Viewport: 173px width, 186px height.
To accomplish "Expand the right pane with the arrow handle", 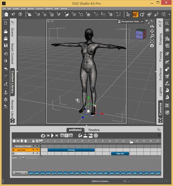I will point(156,71).
